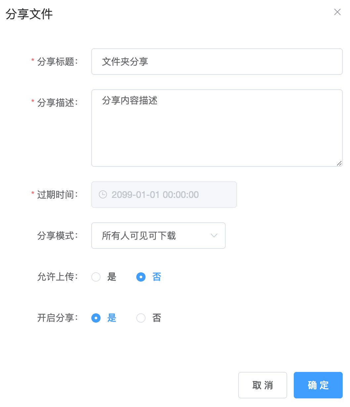
Task: Close the 分享文件 dialog with X icon
Action: 337,12
